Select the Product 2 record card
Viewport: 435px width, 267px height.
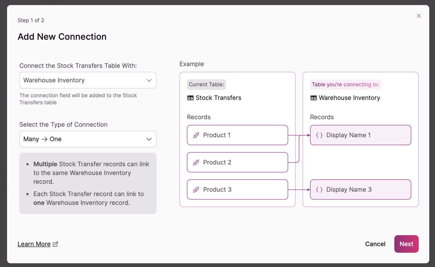pos(237,162)
